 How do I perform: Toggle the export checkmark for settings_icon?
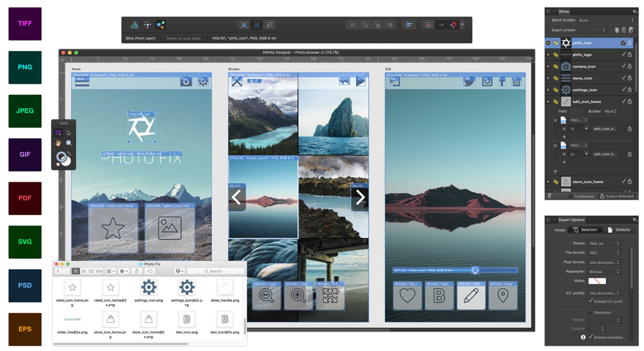(x=623, y=90)
